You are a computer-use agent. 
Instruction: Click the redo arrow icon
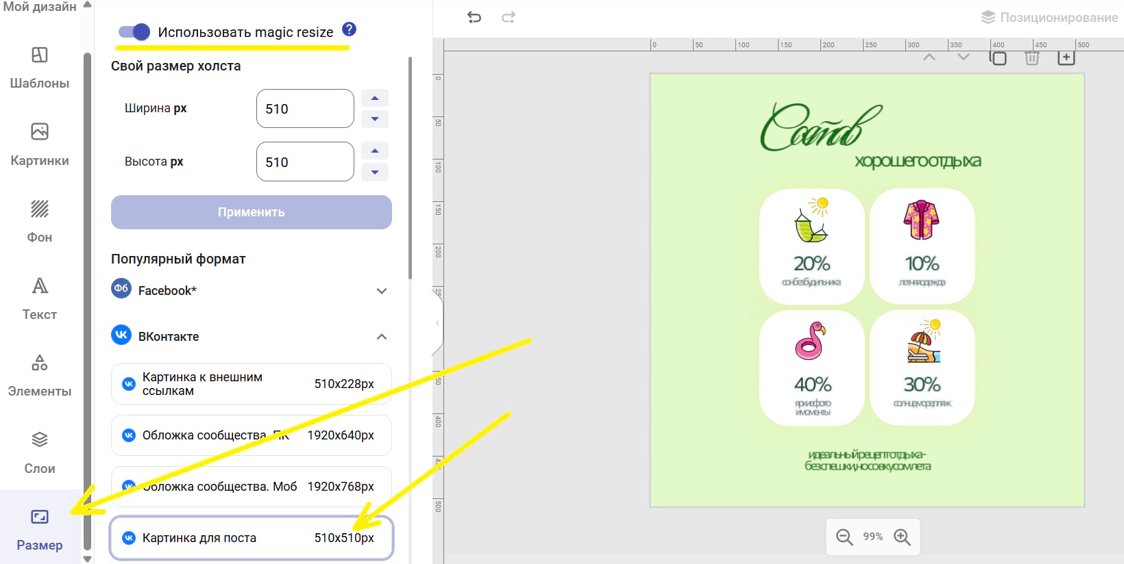508,17
